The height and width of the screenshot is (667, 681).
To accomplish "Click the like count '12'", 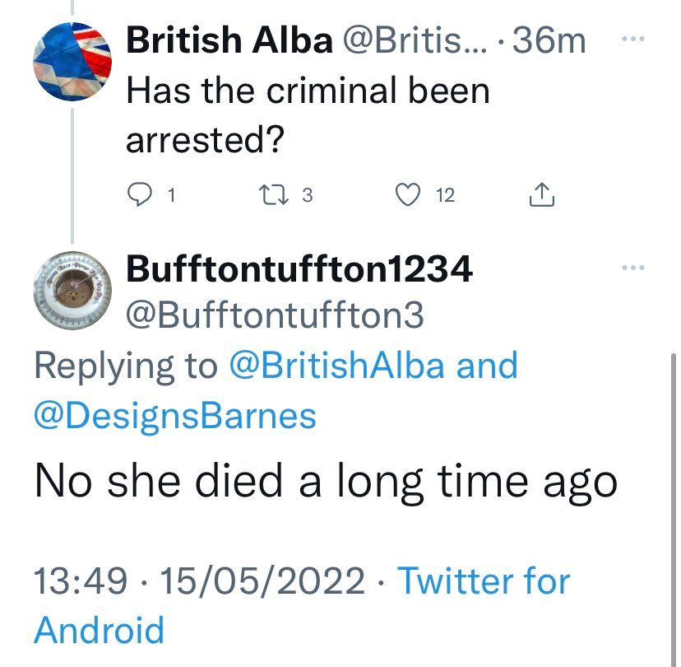I will (444, 196).
